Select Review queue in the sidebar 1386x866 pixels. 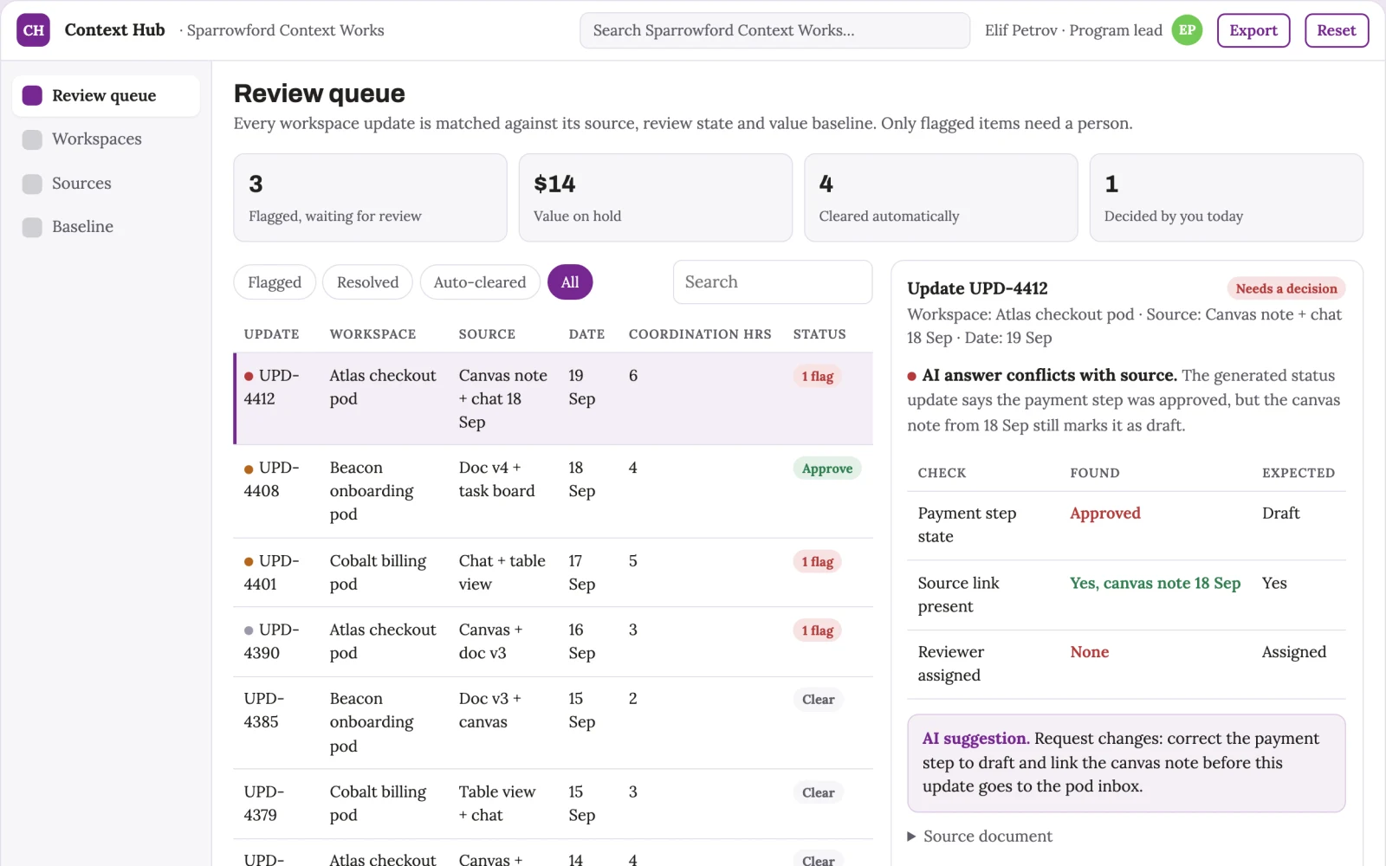(x=106, y=95)
